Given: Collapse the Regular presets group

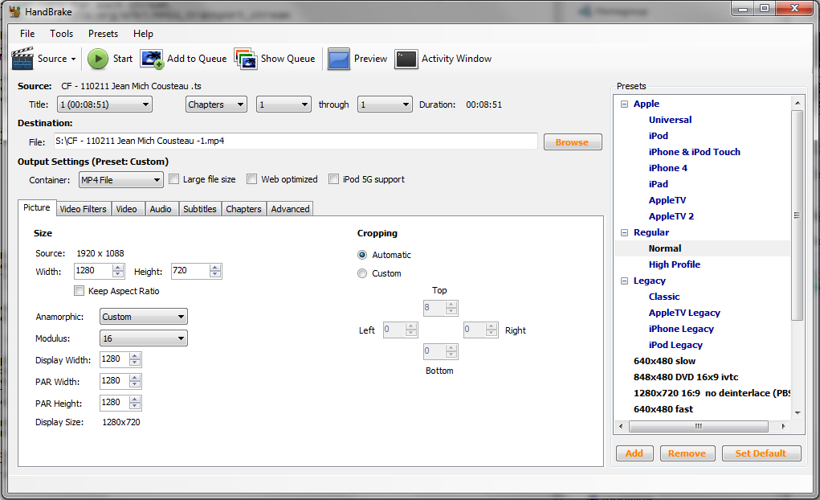Looking at the screenshot, I should pyautogui.click(x=624, y=232).
